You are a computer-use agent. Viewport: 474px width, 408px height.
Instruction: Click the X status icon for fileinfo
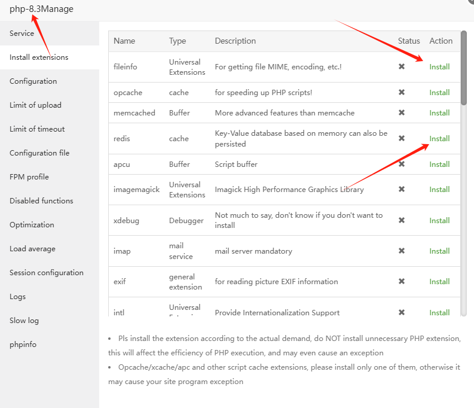(x=402, y=66)
